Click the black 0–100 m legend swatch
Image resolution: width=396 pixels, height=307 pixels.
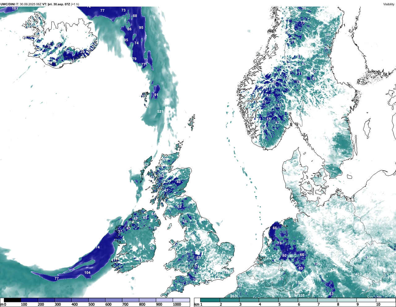tap(13, 300)
